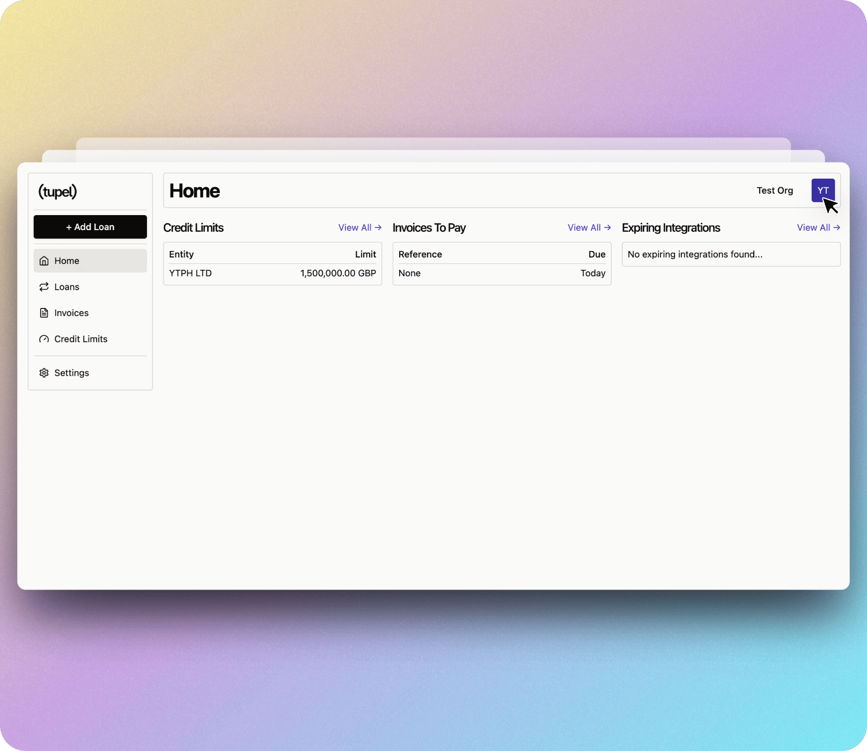
Task: Select the Home house icon in sidebar
Action: pos(44,261)
